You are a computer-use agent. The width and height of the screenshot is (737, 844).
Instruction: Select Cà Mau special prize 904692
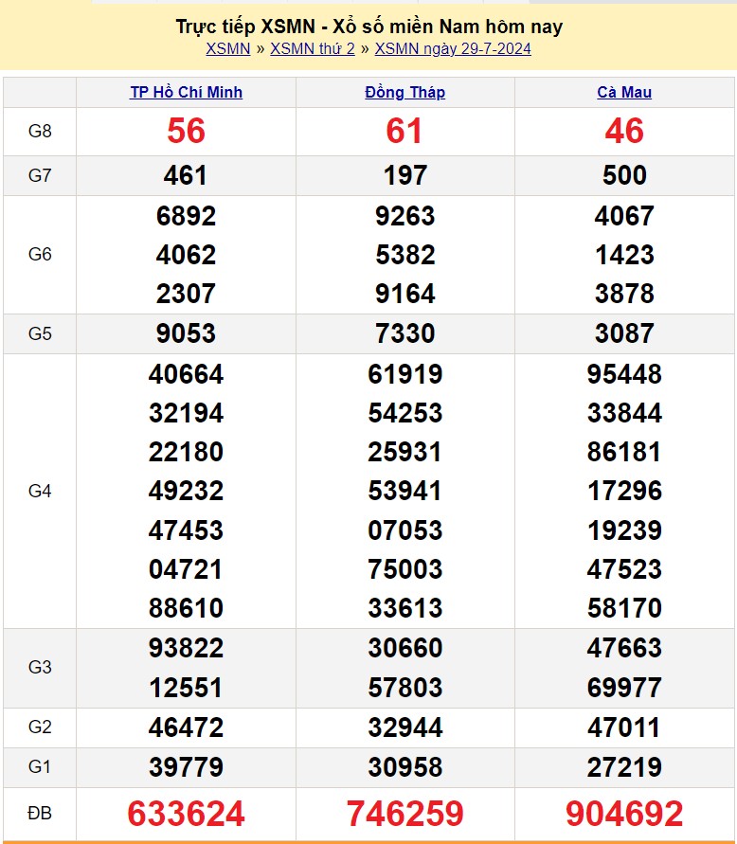pyautogui.click(x=624, y=814)
